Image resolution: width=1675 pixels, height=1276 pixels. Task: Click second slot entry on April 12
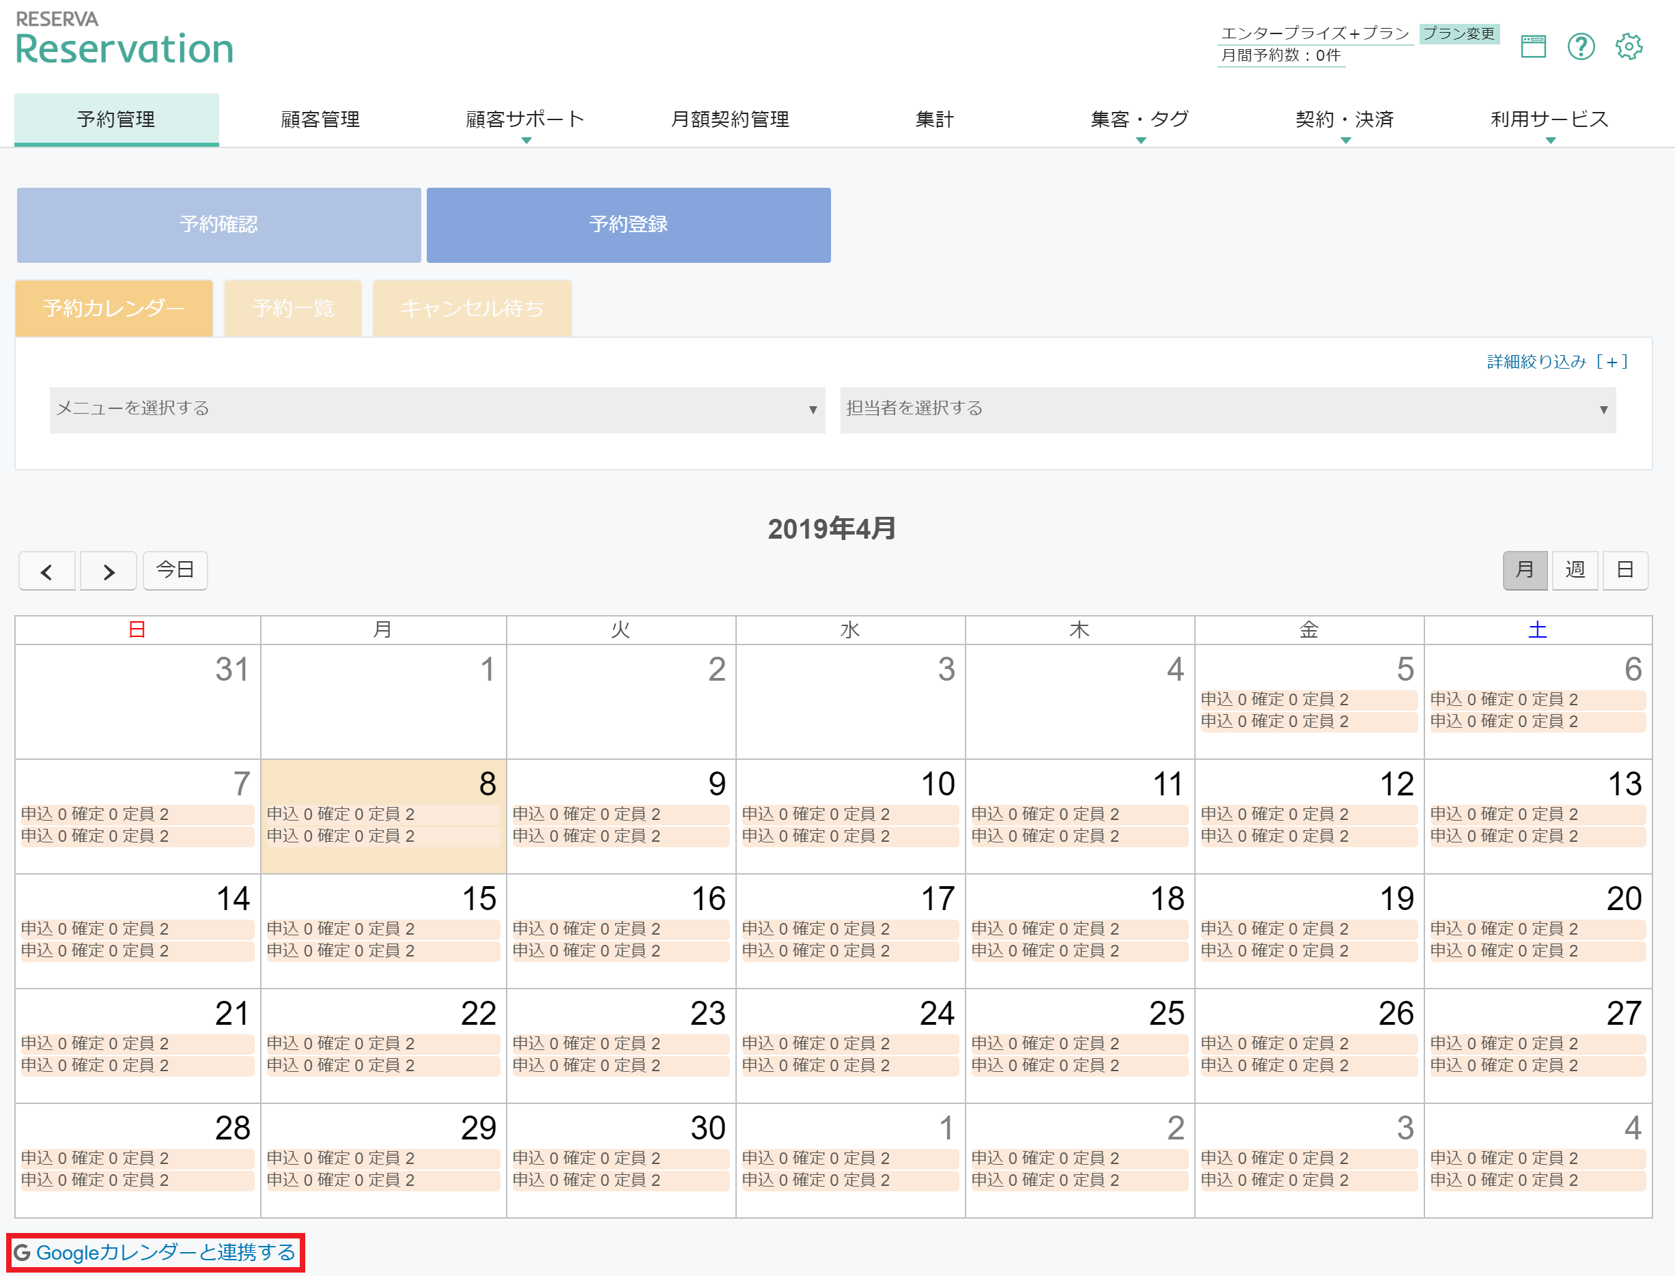coord(1309,836)
